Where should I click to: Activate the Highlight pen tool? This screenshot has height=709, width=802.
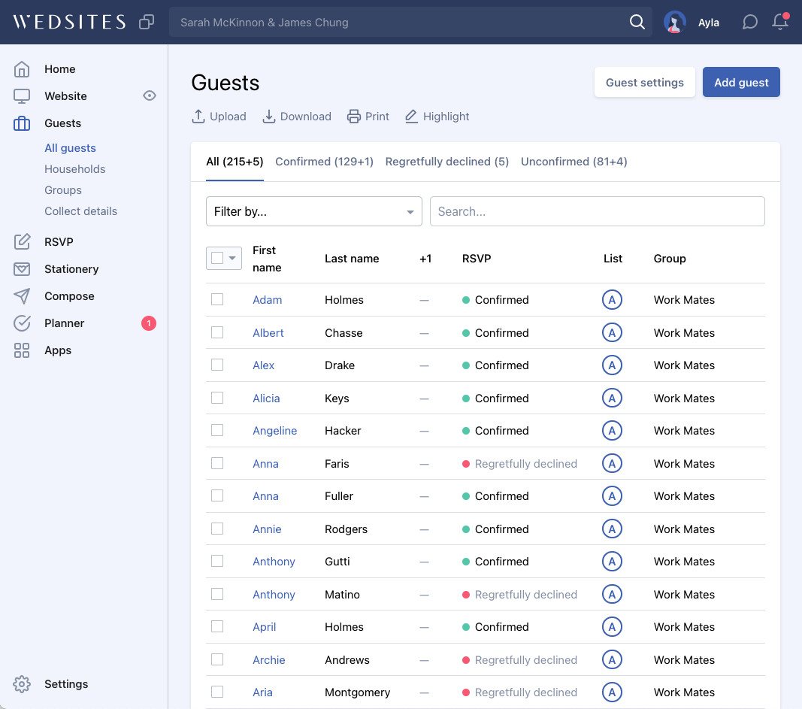pyautogui.click(x=411, y=117)
